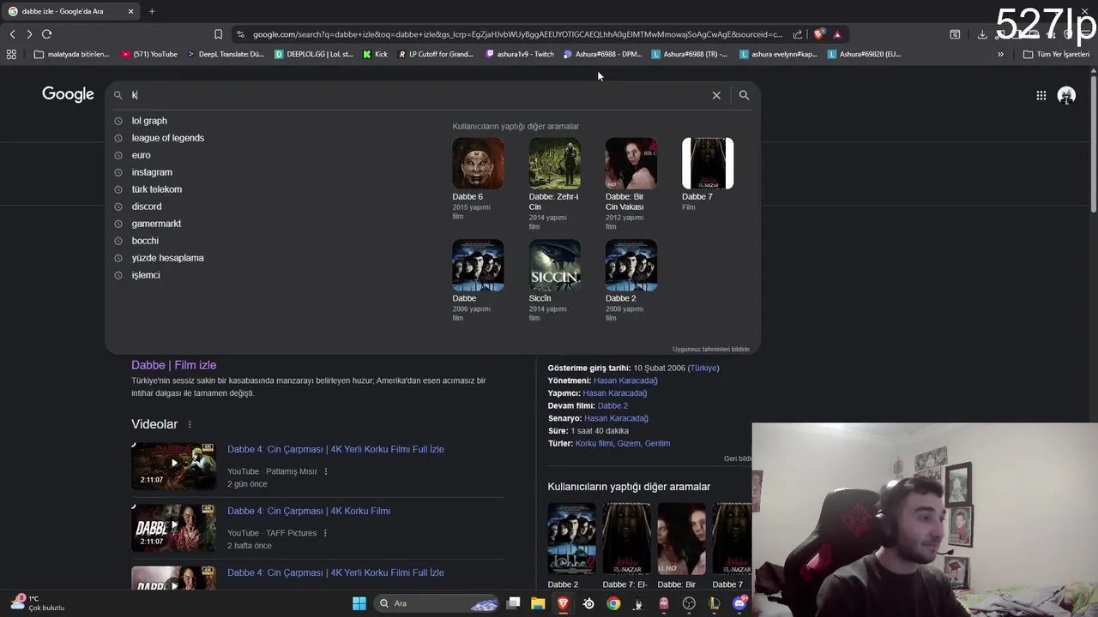Close the 'dabbe izle' tab
Screen dimensions: 1098x617
pyautogui.click(x=130, y=11)
